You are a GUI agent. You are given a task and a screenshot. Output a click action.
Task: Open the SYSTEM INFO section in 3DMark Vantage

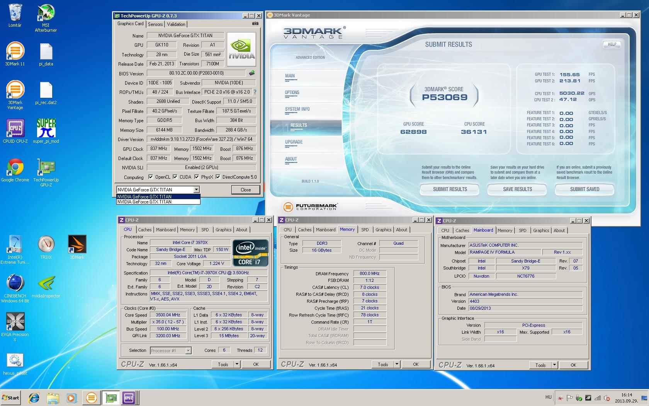pos(297,109)
